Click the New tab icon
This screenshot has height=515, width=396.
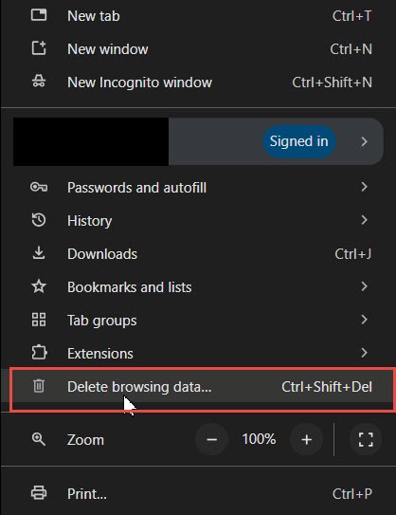click(39, 15)
